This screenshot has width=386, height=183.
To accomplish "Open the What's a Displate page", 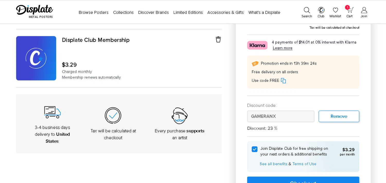I will click(x=264, y=12).
